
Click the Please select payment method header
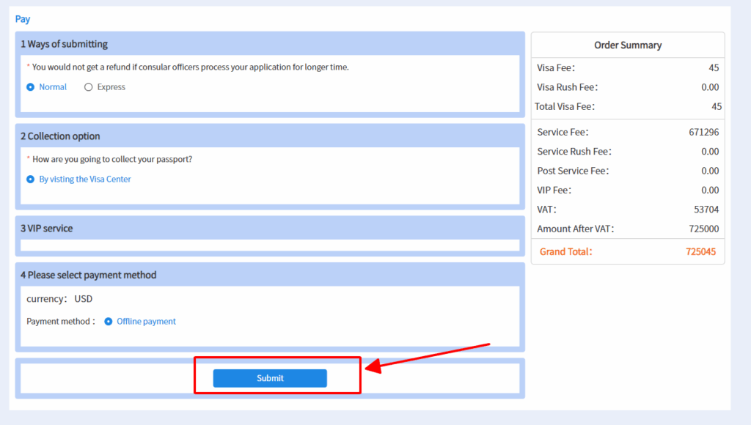88,275
